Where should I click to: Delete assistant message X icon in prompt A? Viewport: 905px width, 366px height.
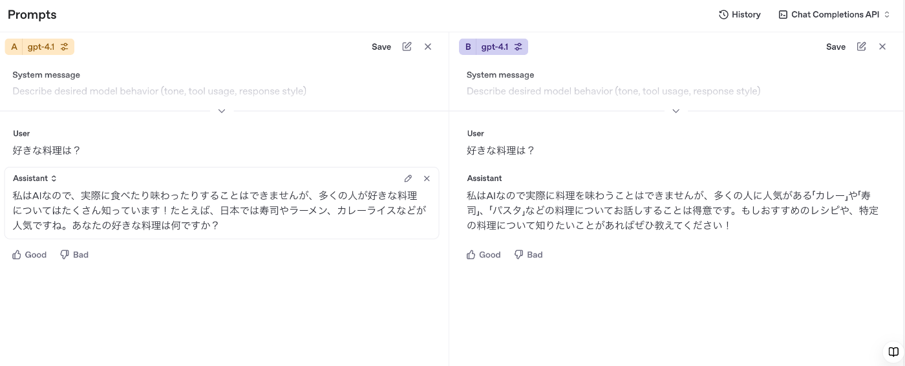(x=427, y=178)
